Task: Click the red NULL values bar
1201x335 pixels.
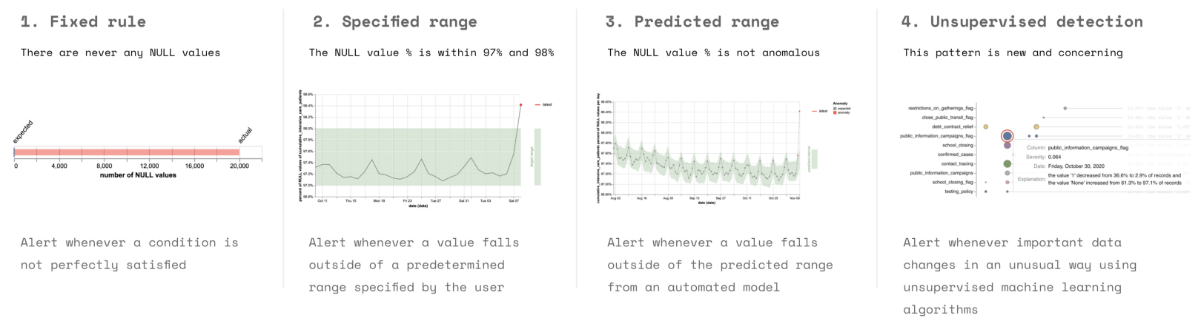Action: point(126,152)
